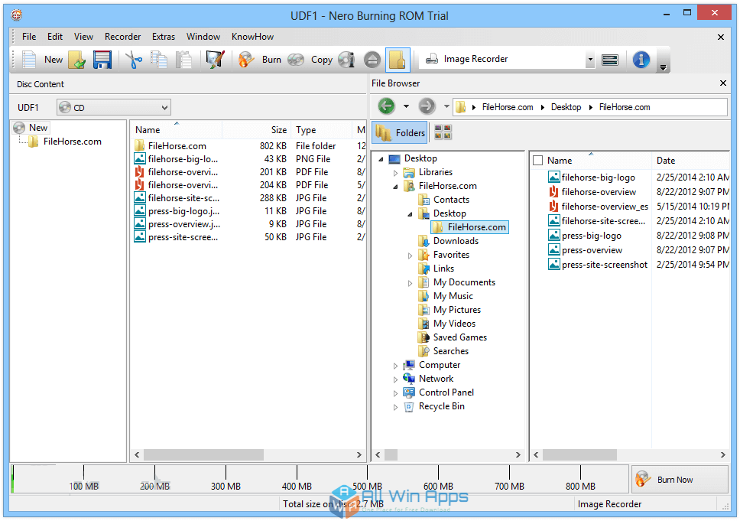Open back button history dropdown arrow

(x=406, y=106)
